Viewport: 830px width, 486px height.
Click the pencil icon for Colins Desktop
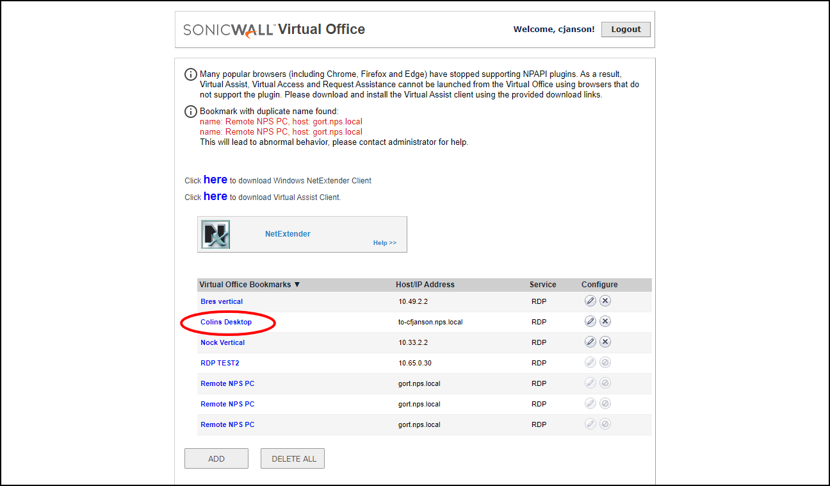[590, 322]
